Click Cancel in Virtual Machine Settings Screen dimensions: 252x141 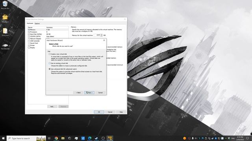pyautogui.click(x=110, y=112)
